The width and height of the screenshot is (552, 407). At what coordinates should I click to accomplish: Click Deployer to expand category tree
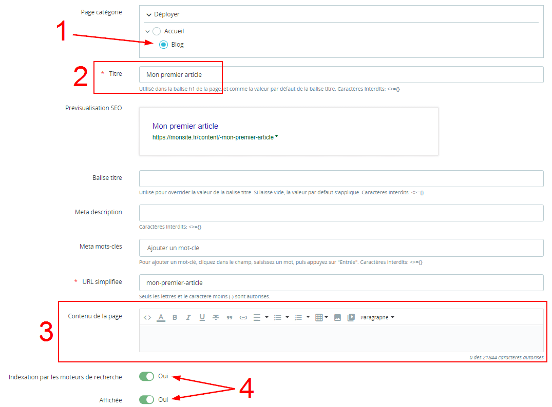[163, 14]
